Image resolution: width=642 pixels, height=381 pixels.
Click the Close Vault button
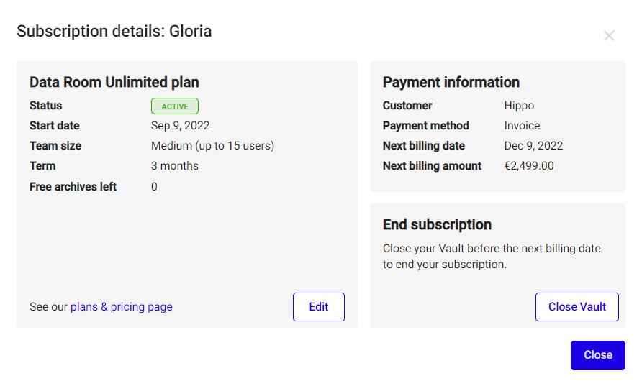(x=577, y=307)
